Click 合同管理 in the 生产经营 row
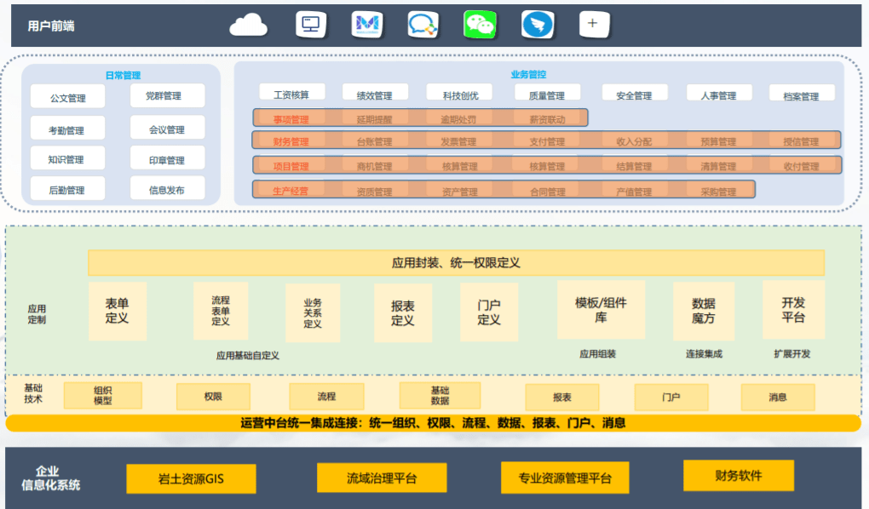Image resolution: width=869 pixels, height=509 pixels. tap(547, 192)
